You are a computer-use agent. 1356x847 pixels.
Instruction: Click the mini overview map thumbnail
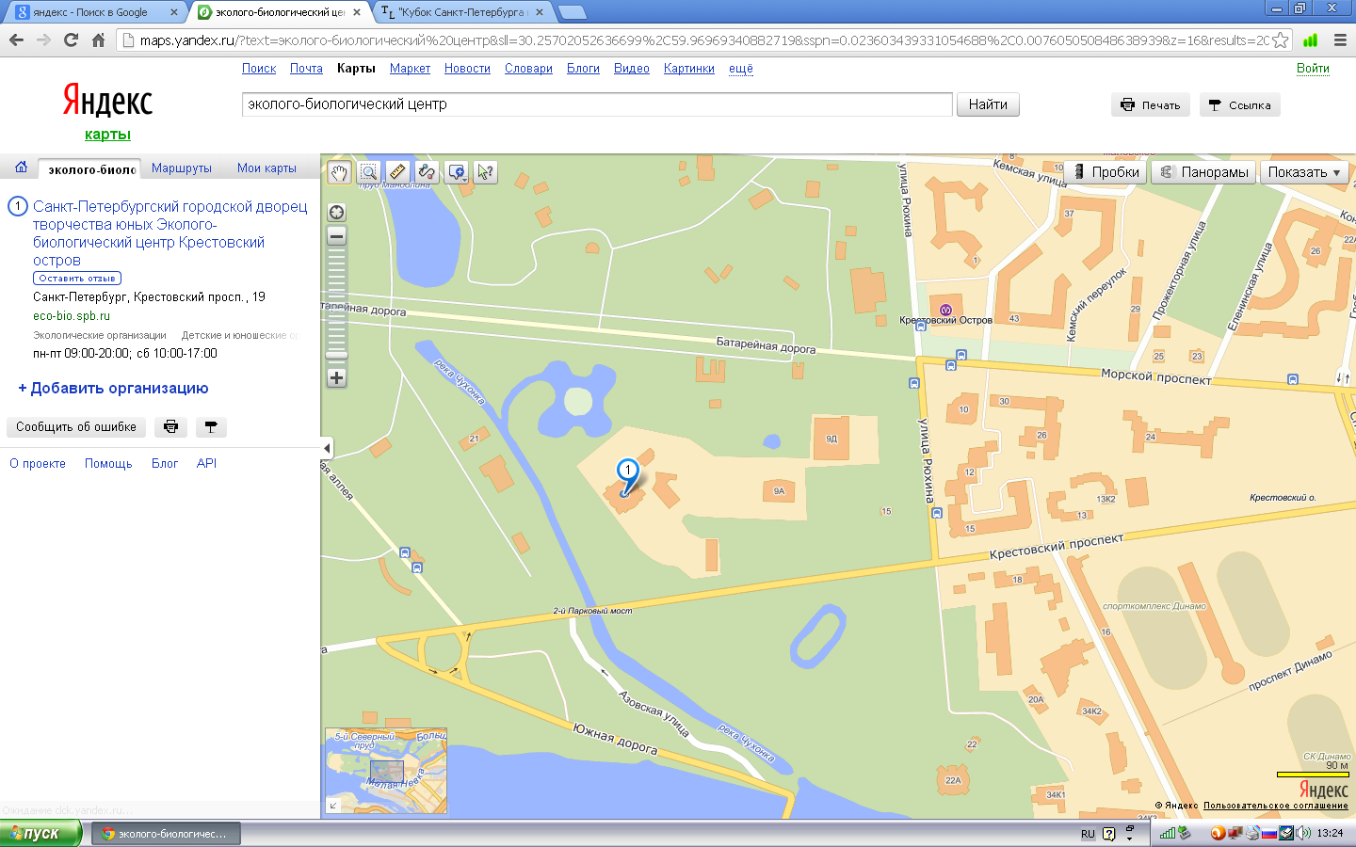[386, 771]
